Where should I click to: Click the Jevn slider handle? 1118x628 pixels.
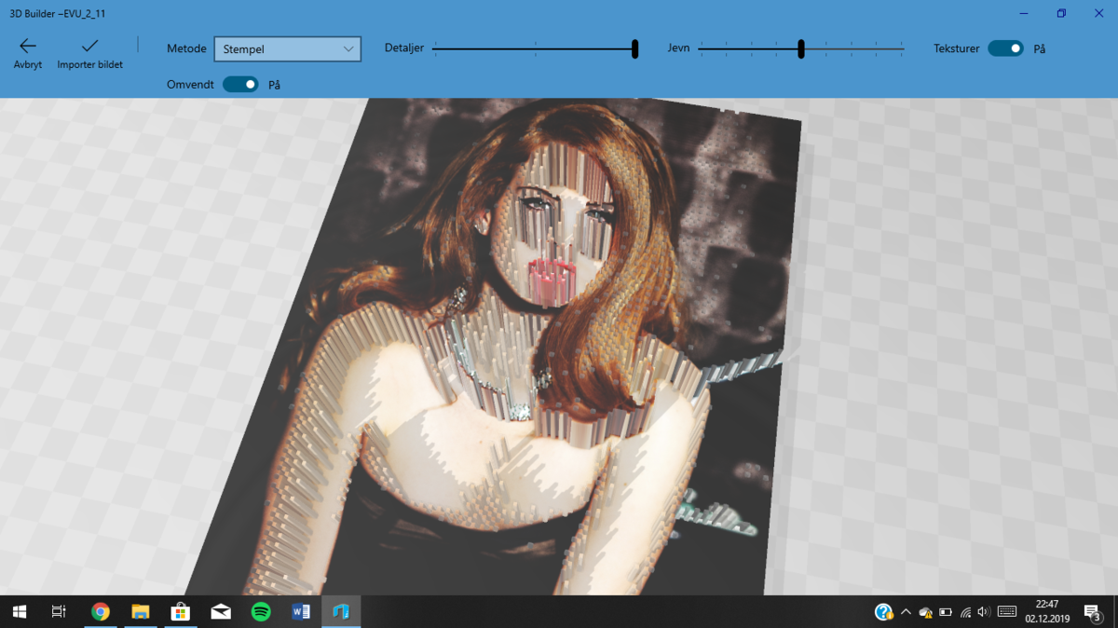(801, 48)
